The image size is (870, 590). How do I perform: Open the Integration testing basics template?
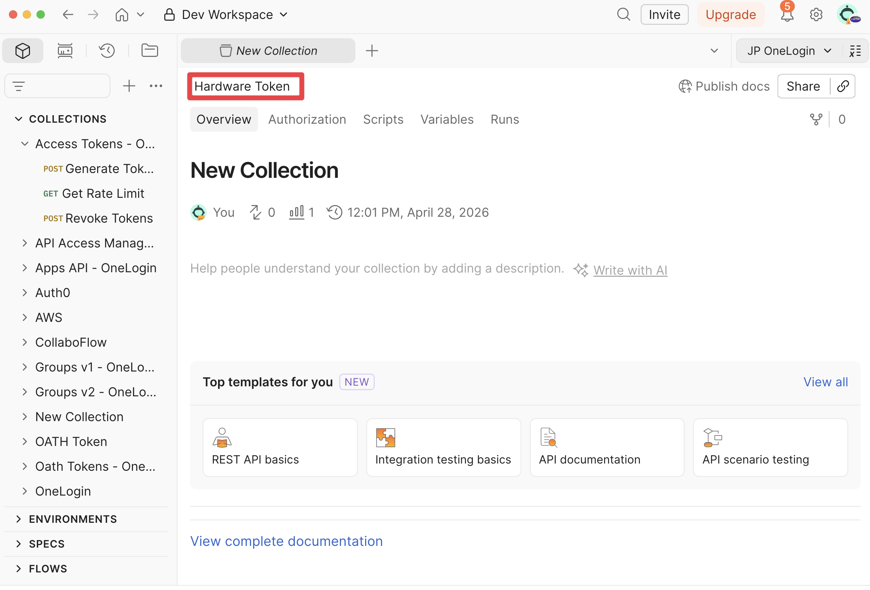tap(444, 448)
